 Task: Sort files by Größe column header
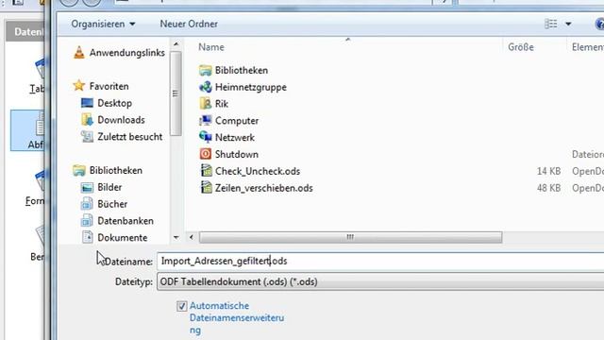(520, 47)
